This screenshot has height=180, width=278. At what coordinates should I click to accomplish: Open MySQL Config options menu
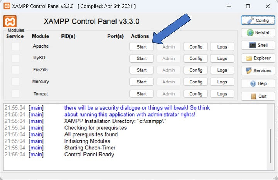point(195,58)
